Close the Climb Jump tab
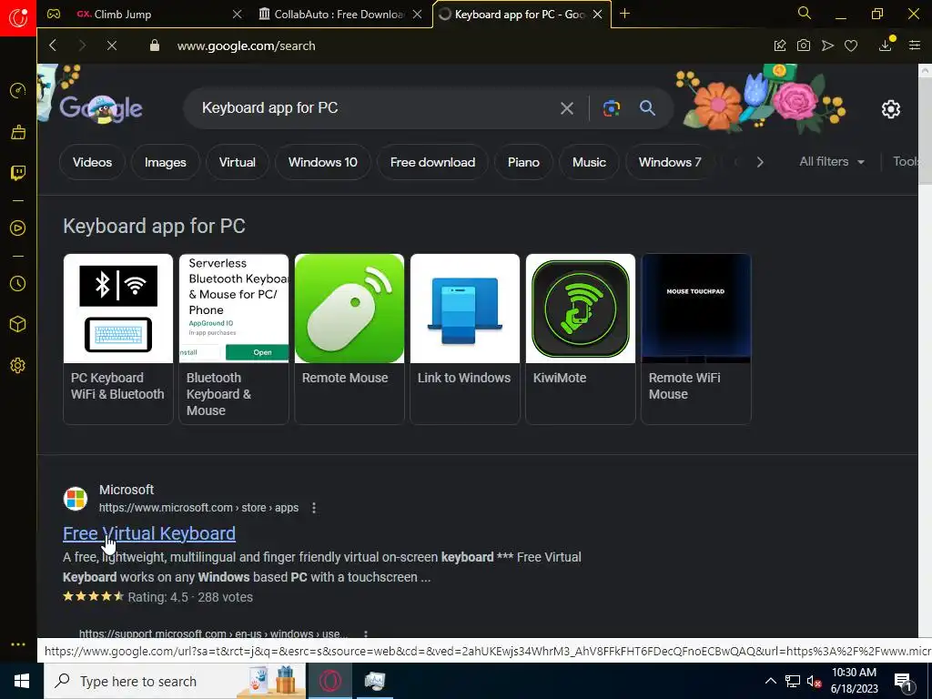 [x=238, y=15]
